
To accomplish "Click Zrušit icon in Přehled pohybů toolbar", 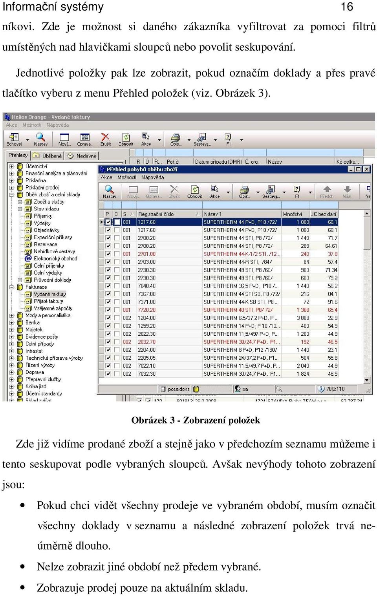I will pos(174,189).
